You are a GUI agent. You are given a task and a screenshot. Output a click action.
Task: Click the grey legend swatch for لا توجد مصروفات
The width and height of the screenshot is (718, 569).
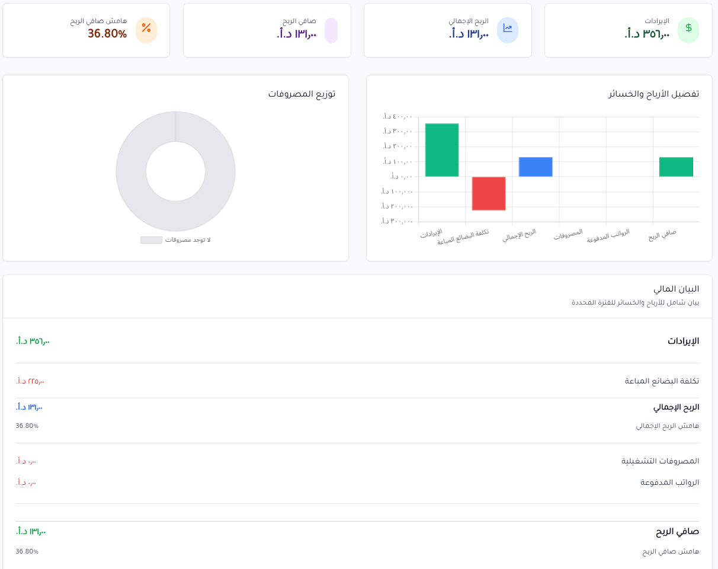pyautogui.click(x=151, y=240)
